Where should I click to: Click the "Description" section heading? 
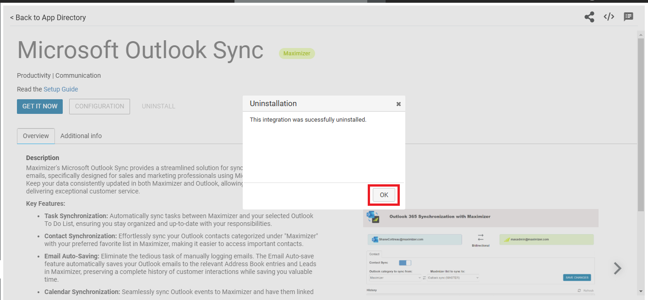(43, 158)
